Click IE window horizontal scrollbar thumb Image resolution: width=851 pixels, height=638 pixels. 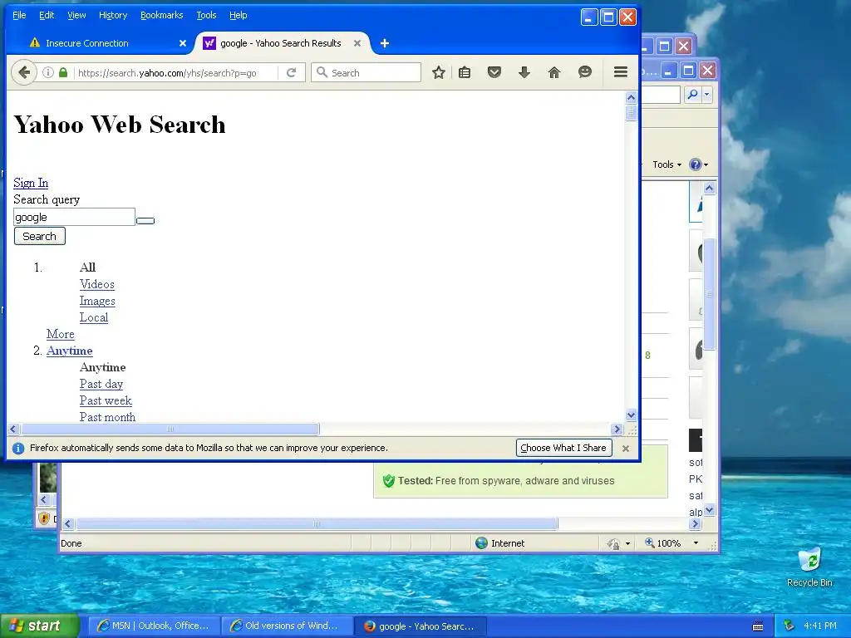pos(317,523)
